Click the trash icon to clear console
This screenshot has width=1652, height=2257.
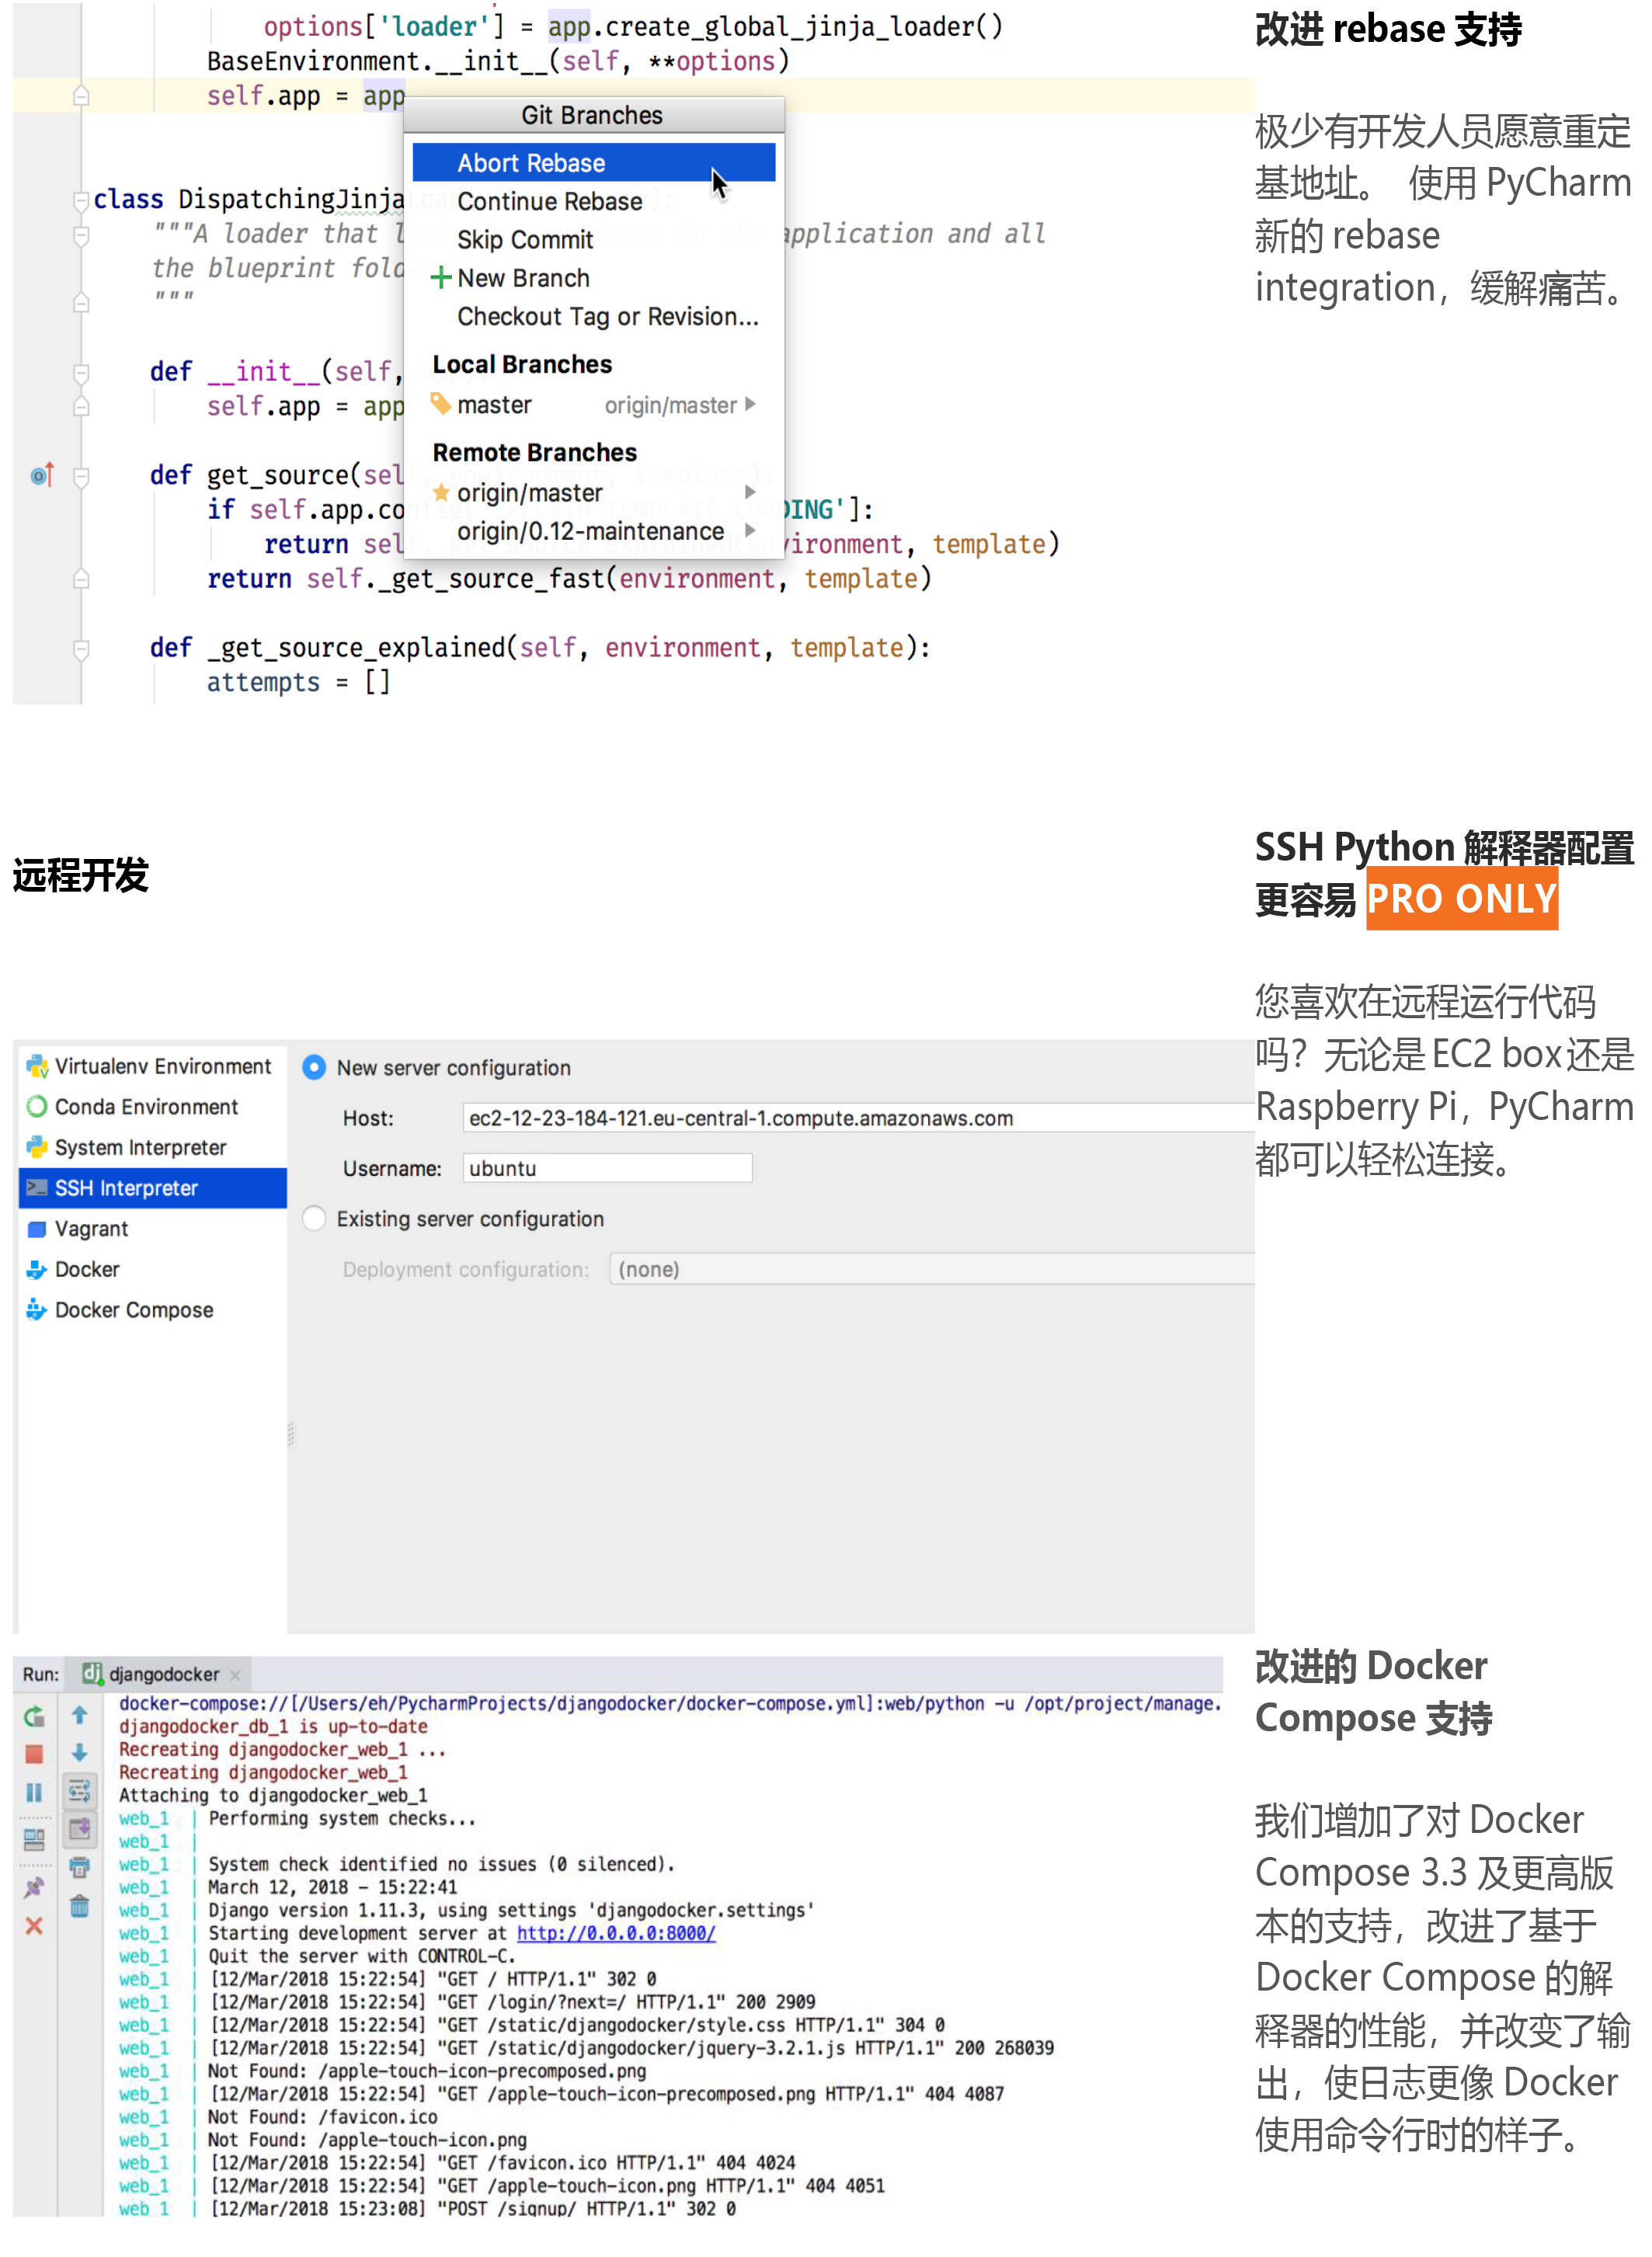(x=80, y=1906)
